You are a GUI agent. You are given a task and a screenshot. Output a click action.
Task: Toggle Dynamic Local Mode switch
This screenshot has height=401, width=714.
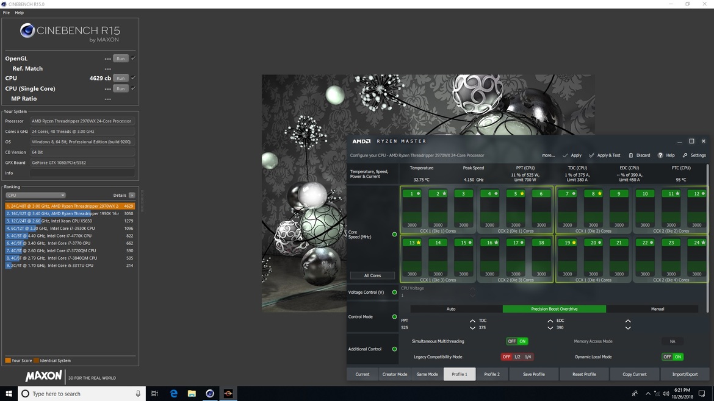(673, 357)
